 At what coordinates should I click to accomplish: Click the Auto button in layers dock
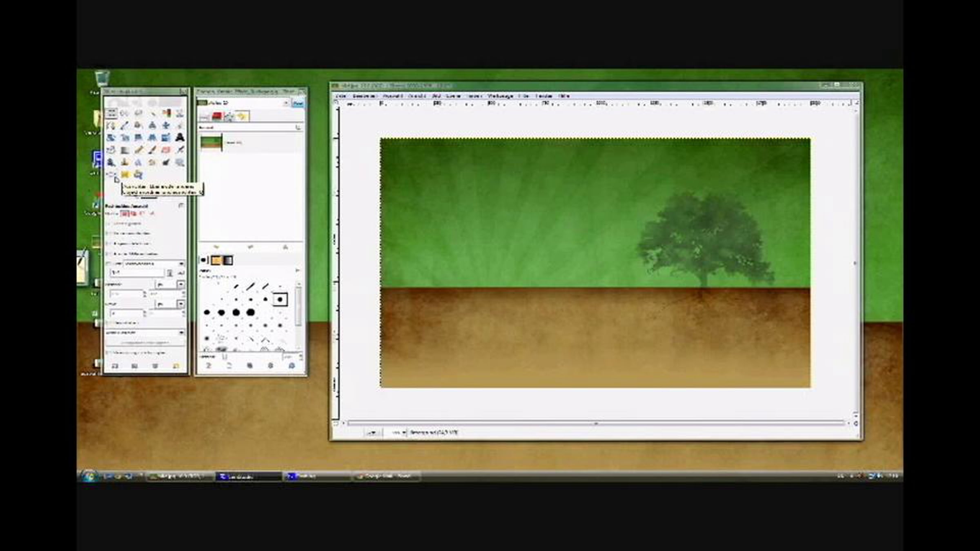pos(298,104)
